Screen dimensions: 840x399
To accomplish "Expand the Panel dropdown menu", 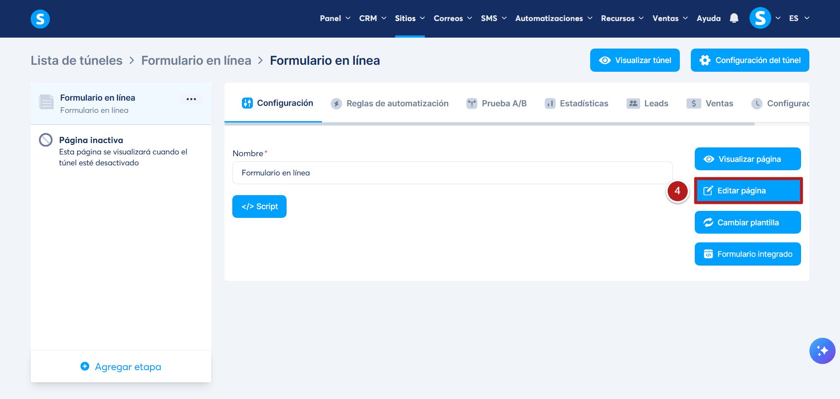I will pyautogui.click(x=335, y=18).
